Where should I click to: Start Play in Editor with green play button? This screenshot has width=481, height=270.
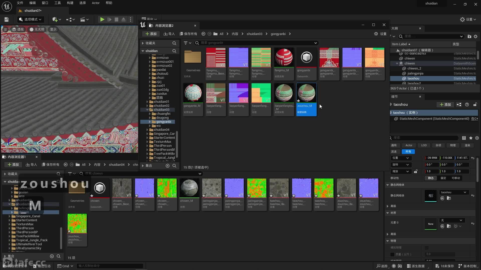tap(102, 19)
